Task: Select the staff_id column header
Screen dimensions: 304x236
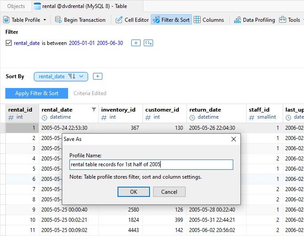Action: pyautogui.click(x=264, y=113)
